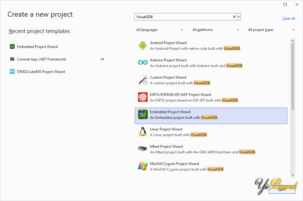
Task: Click into the VisualGDB search field
Action: coord(183,17)
